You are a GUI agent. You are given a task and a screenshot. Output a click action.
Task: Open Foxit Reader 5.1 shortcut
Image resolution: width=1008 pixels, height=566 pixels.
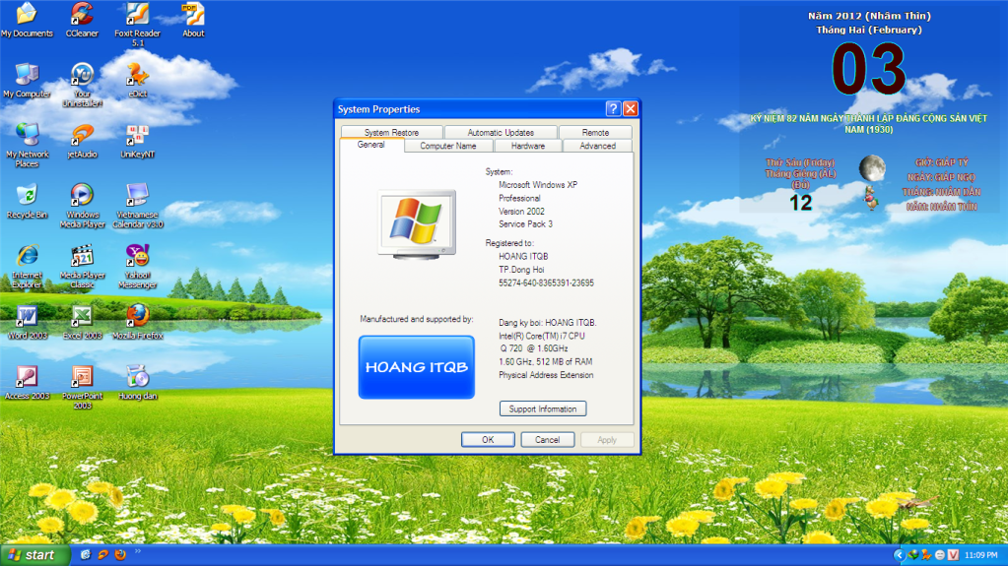(x=137, y=25)
